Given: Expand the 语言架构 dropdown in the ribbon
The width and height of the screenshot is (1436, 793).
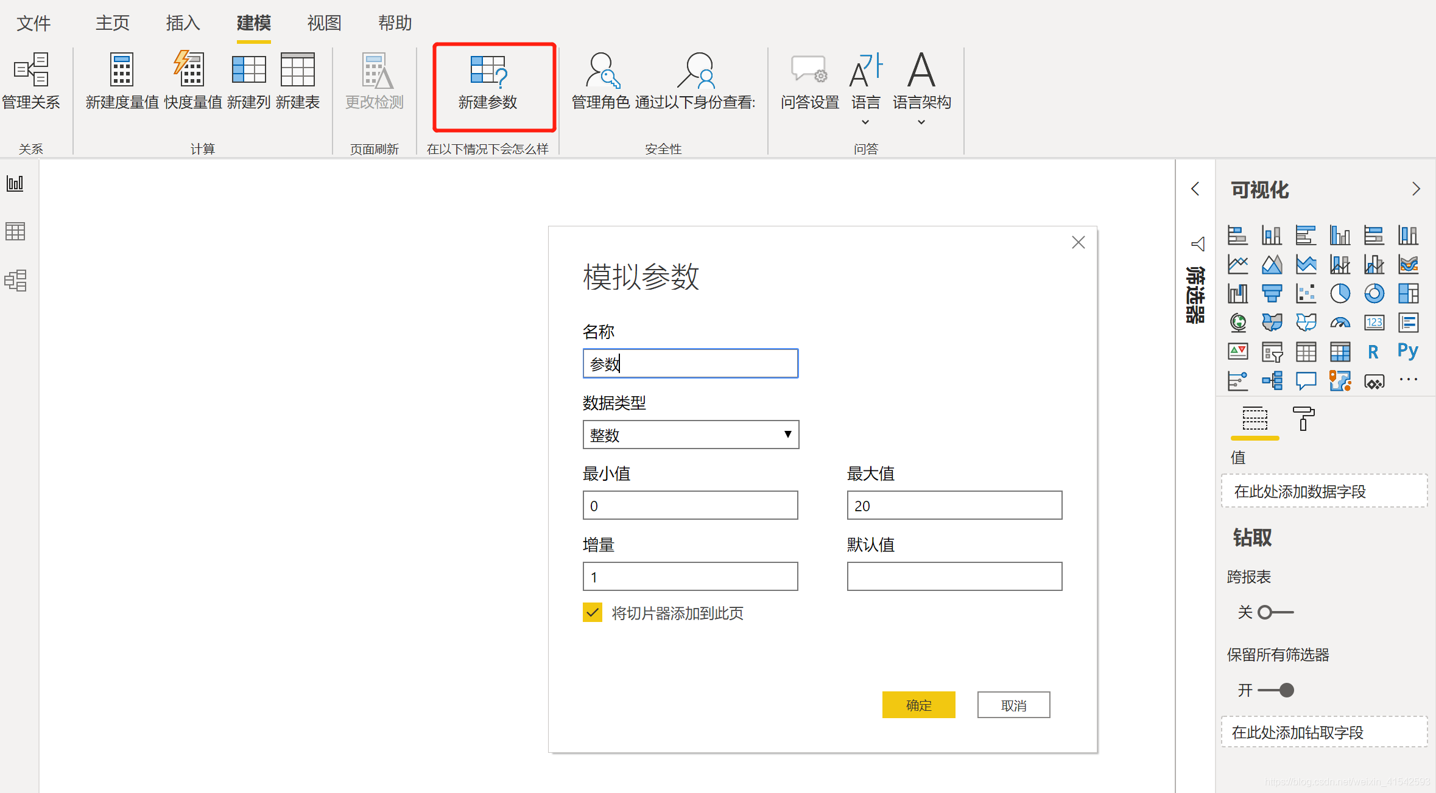Looking at the screenshot, I should coord(921,122).
